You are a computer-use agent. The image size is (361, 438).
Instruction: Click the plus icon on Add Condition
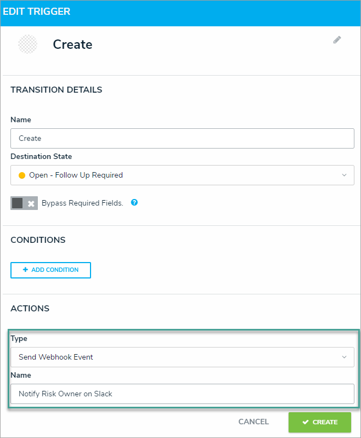pos(25,270)
